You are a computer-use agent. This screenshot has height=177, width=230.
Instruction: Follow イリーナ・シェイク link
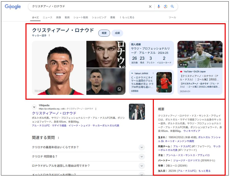(79, 125)
